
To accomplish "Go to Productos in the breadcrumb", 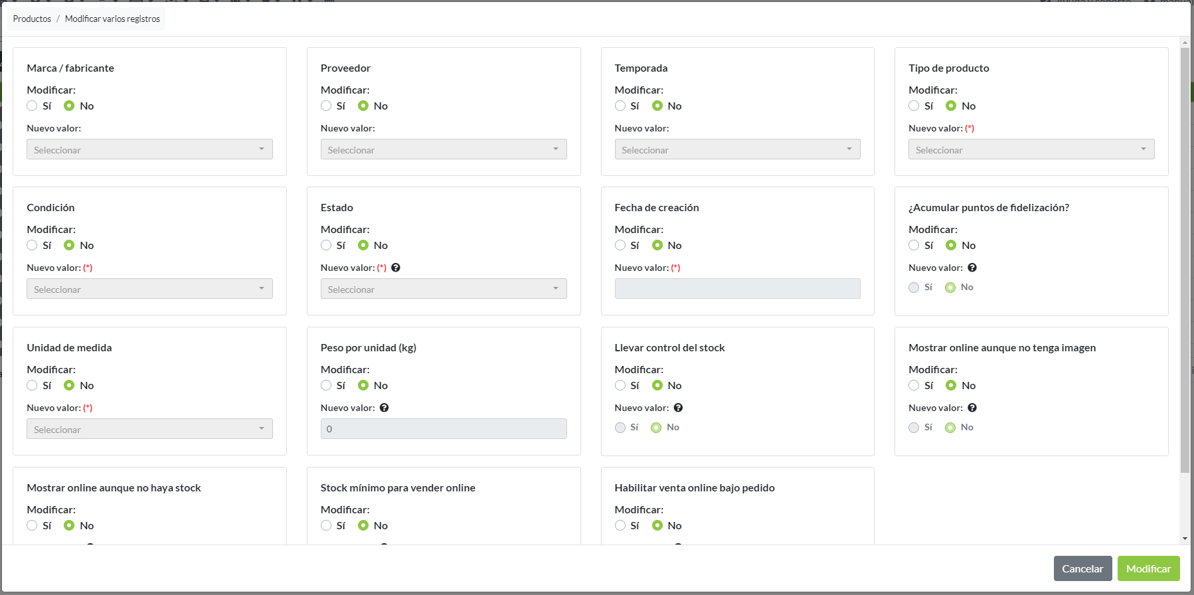I will (32, 19).
